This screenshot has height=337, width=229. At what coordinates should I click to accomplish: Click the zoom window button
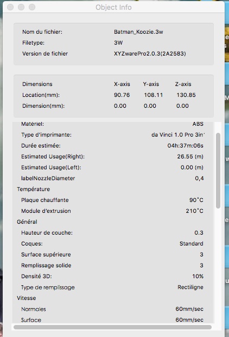[x=32, y=7]
